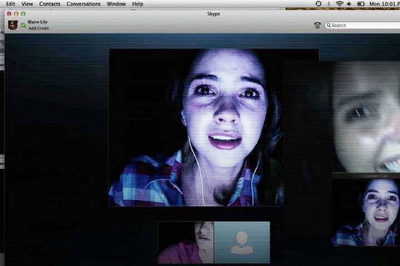
Task: Select the blurred video feed on right
Action: (x=364, y=116)
